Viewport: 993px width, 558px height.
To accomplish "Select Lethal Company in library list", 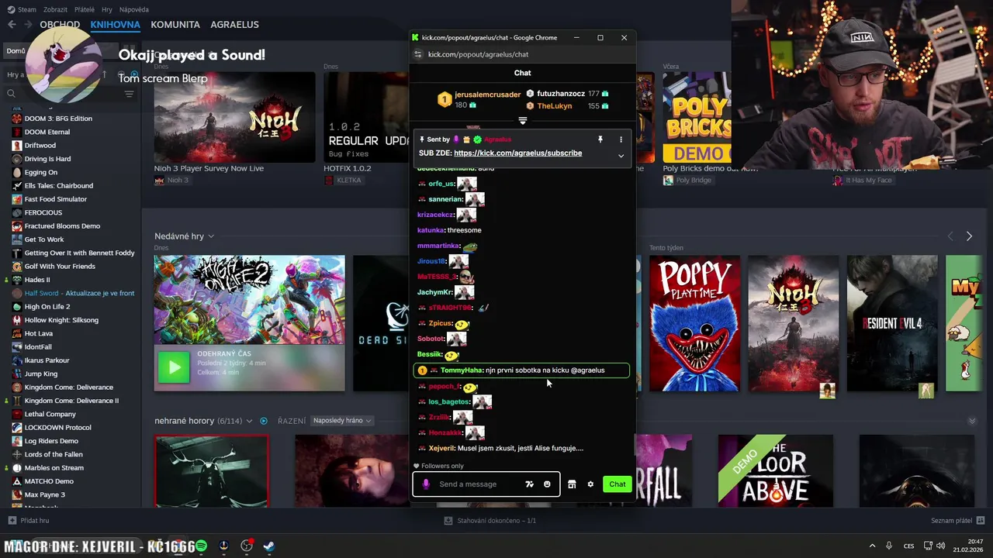I will 50,414.
